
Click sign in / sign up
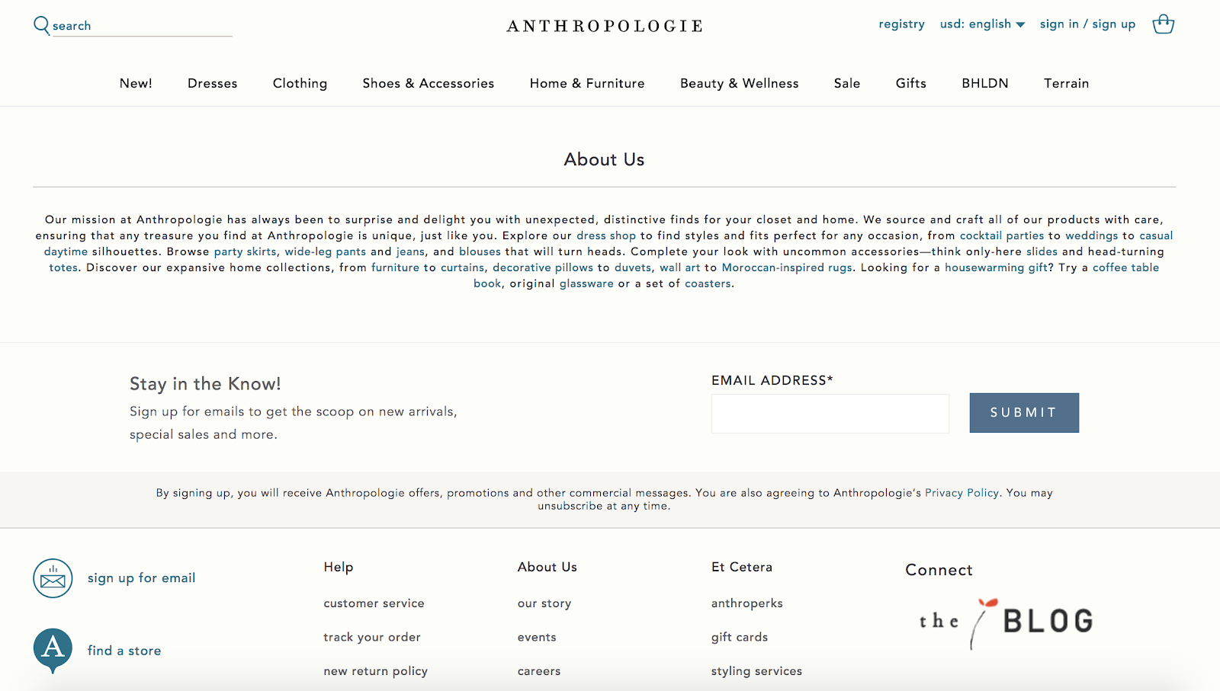(x=1087, y=24)
